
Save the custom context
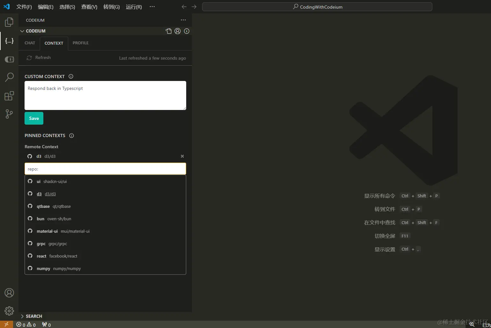(34, 118)
